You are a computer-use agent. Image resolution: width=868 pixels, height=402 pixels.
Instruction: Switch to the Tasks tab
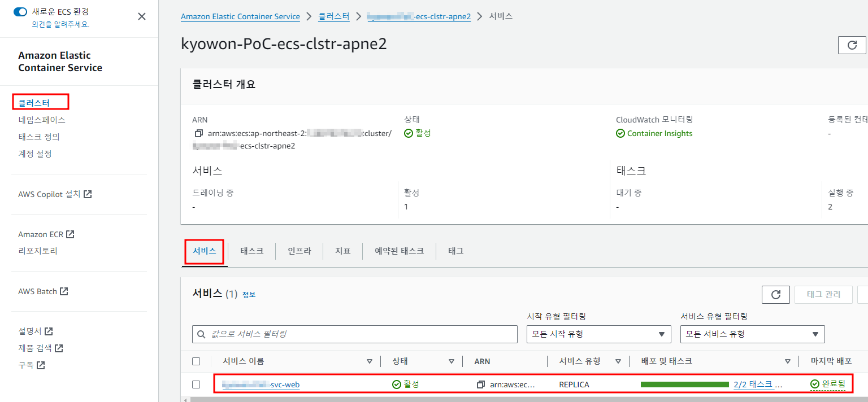pyautogui.click(x=251, y=251)
